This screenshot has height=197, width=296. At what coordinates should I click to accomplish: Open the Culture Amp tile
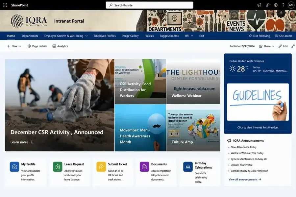(193, 128)
